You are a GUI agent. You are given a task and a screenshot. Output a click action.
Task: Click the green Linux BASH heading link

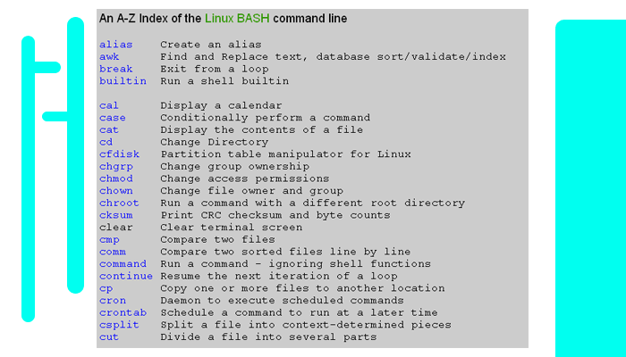click(x=236, y=19)
